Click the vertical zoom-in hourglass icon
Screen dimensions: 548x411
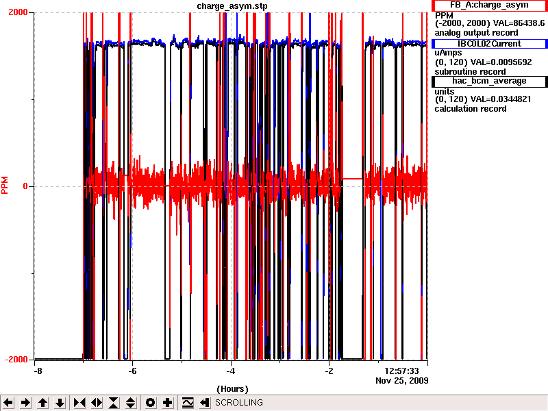click(114, 403)
